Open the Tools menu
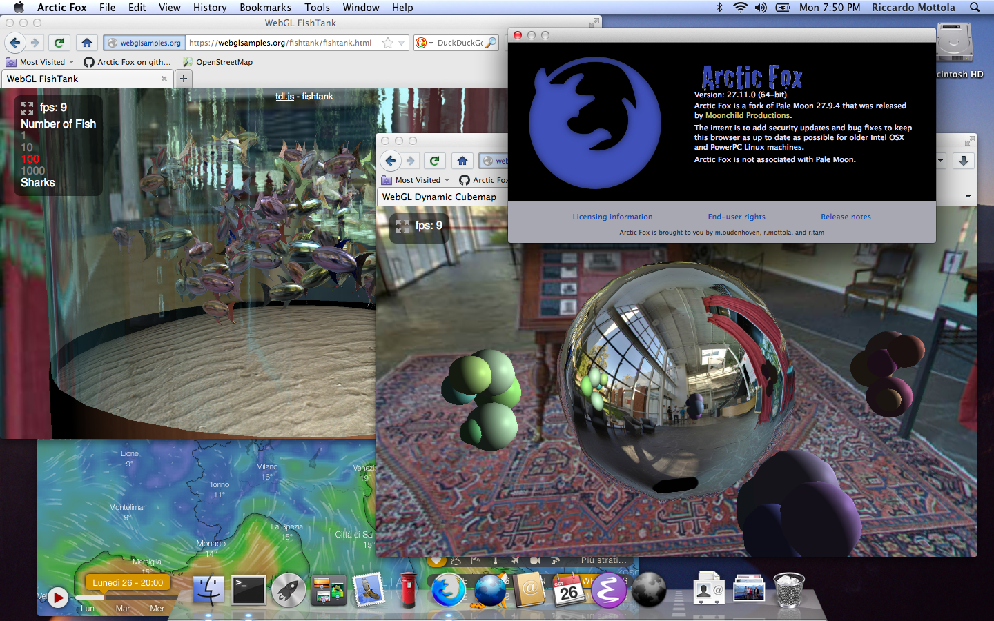Viewport: 994px width, 621px height. click(x=317, y=8)
